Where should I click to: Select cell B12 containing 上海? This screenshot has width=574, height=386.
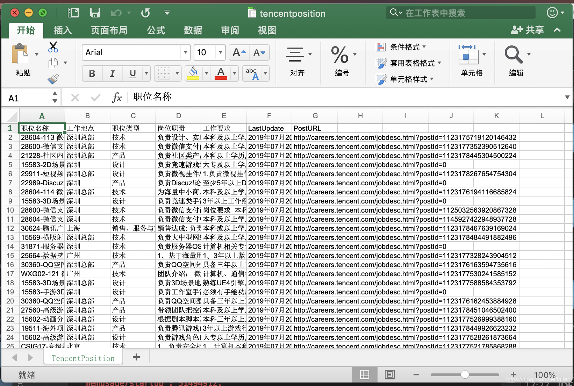tap(87, 228)
